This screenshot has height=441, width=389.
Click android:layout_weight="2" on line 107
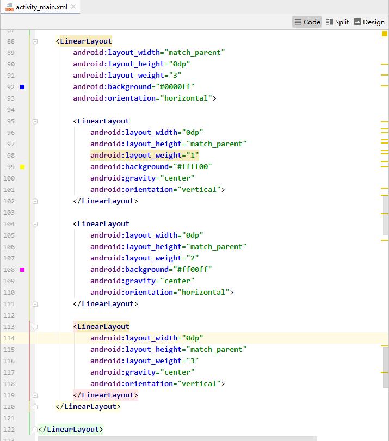point(144,258)
